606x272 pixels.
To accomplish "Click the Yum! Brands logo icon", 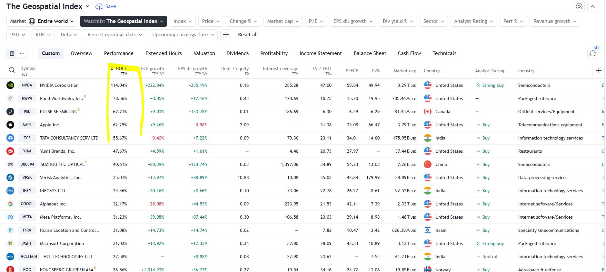I will click(x=10, y=151).
